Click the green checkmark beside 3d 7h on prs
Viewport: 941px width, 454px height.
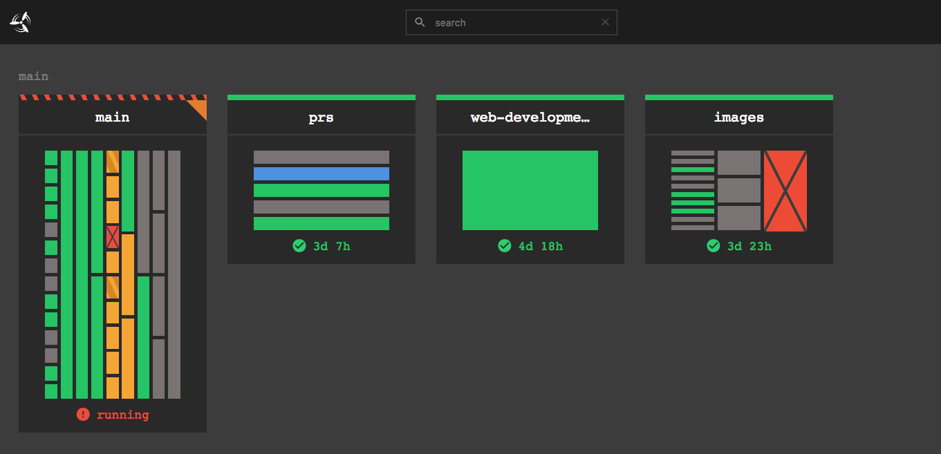299,245
